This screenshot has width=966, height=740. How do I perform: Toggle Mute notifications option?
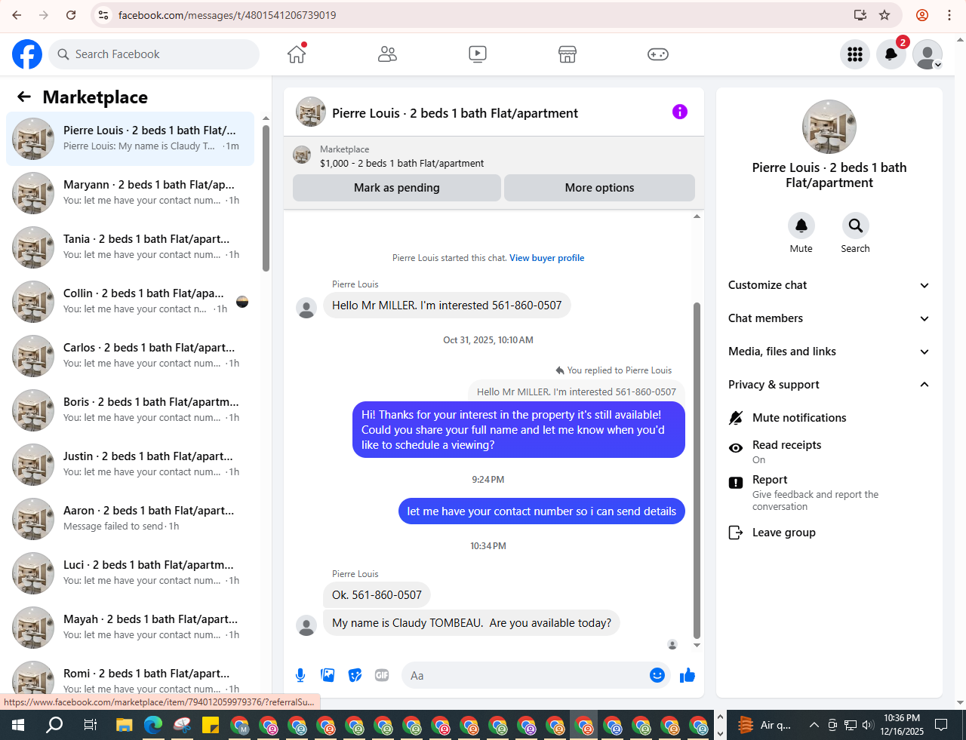tap(829, 418)
